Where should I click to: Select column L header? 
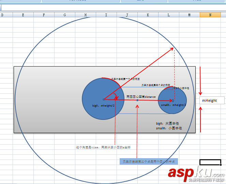click(169, 15)
